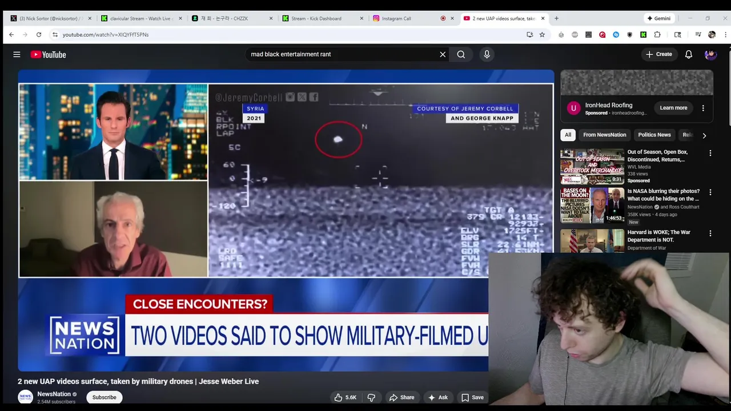Save the video to a playlist

click(x=472, y=397)
